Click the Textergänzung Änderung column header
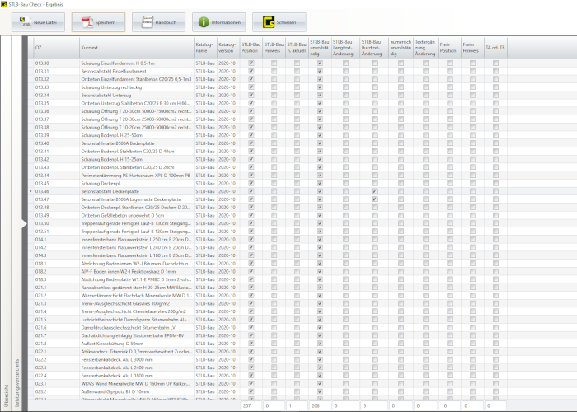Image resolution: width=577 pixels, height=412 pixels. [x=426, y=48]
